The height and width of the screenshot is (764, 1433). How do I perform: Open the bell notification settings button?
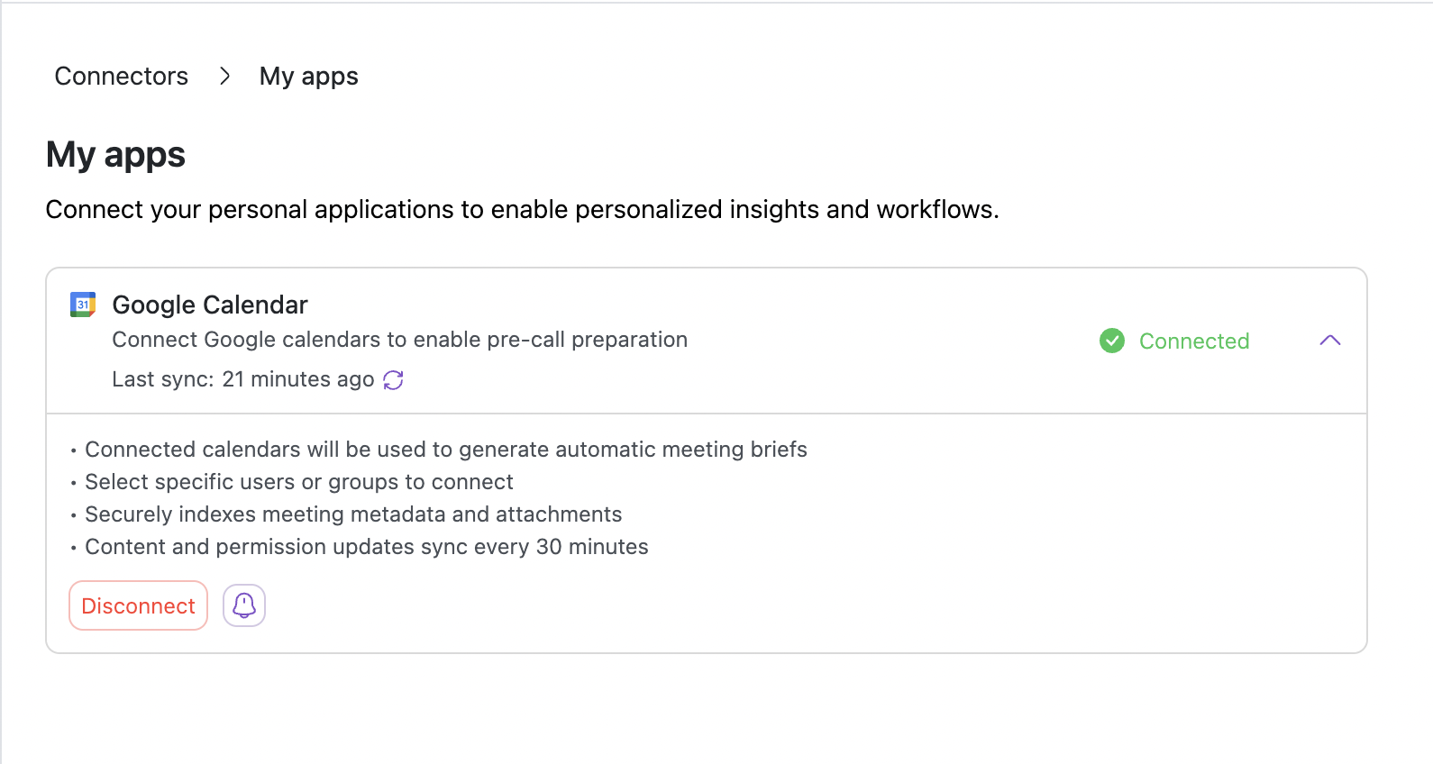[244, 605]
